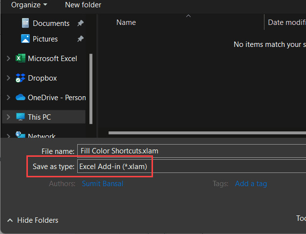306x234 pixels.
Task: Expand the This PC tree node
Action: tap(8, 117)
